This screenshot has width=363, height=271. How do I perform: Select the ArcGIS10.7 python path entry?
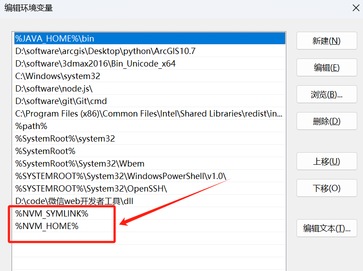pyautogui.click(x=149, y=51)
